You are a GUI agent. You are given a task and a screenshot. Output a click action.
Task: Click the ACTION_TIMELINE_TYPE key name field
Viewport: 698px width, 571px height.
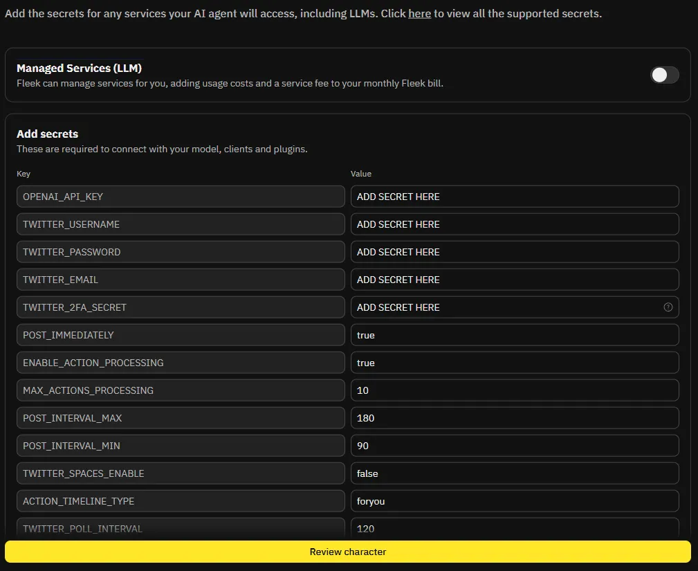(180, 501)
